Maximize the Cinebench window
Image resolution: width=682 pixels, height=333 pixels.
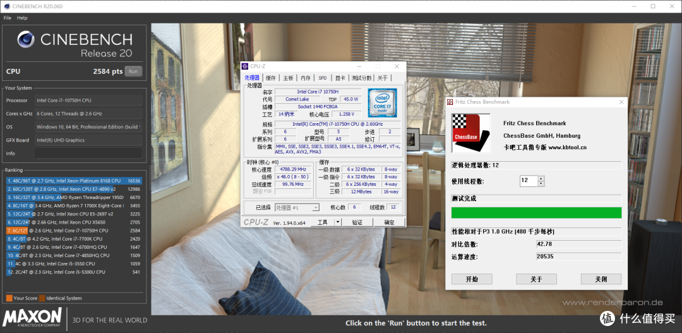coord(653,6)
